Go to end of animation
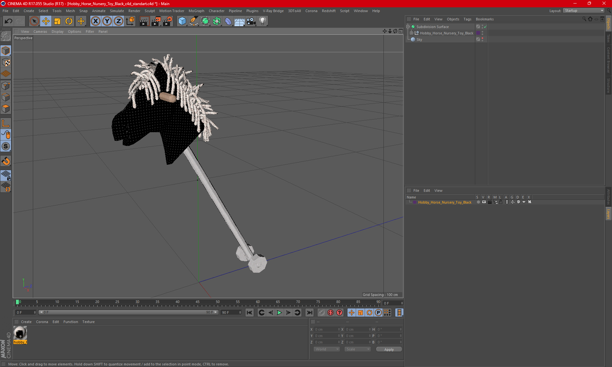This screenshot has width=612, height=367. pyautogui.click(x=309, y=313)
